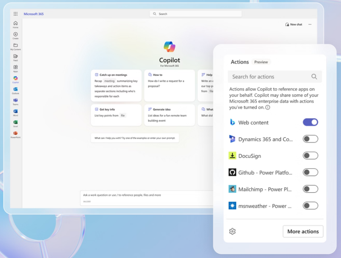This screenshot has width=341, height=258.
Task: Go to Home in the sidebar
Action: pos(15,25)
